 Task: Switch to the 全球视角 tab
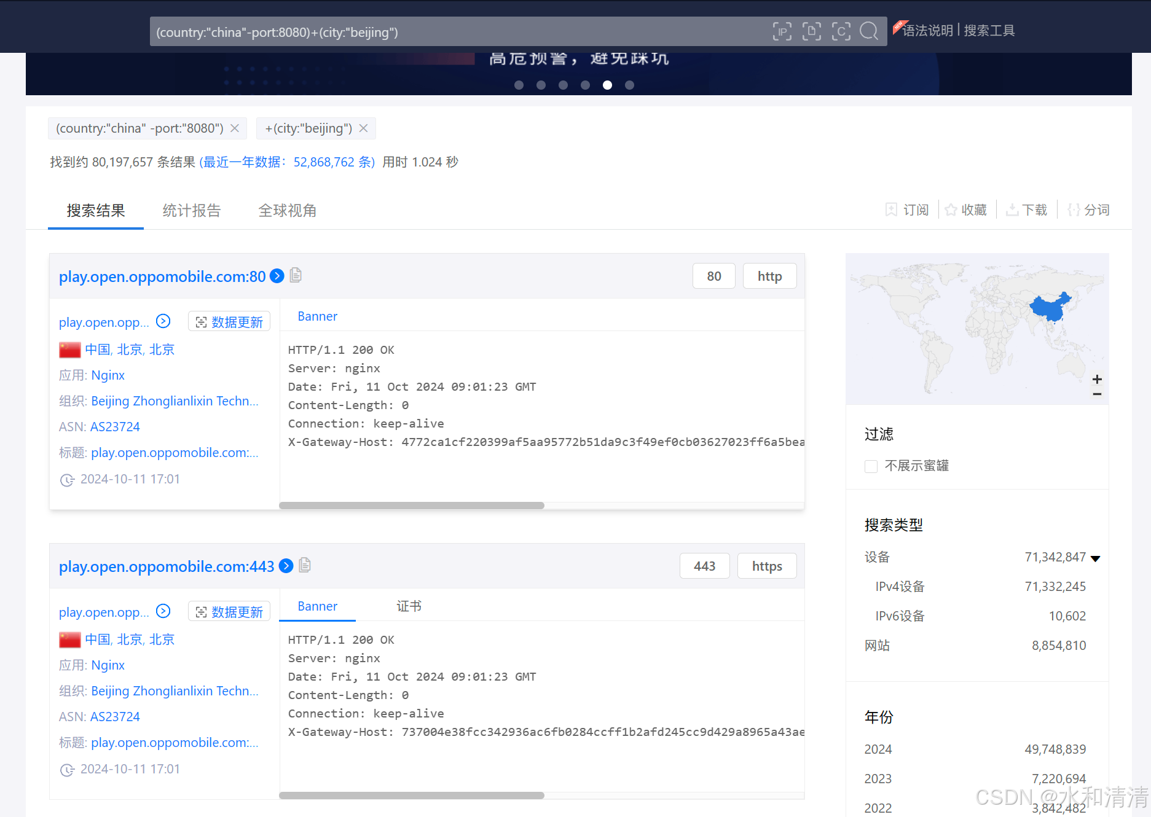tap(287, 211)
